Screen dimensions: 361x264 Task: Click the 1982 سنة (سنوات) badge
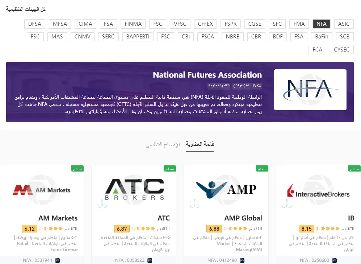point(247,86)
